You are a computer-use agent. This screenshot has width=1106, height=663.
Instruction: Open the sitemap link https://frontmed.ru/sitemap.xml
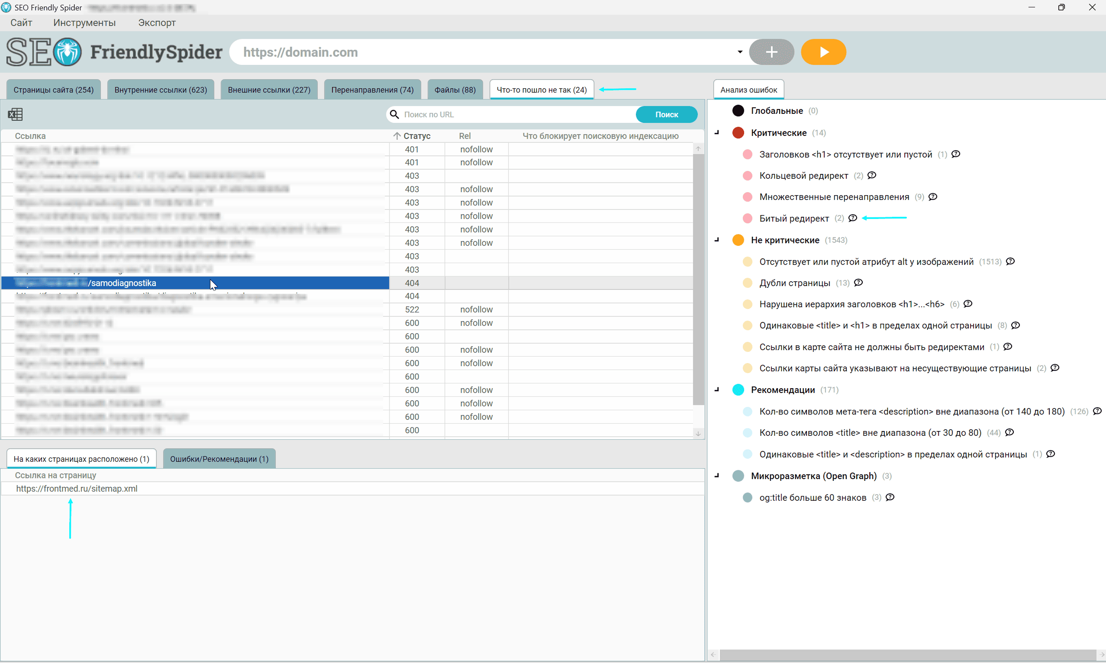coord(77,488)
